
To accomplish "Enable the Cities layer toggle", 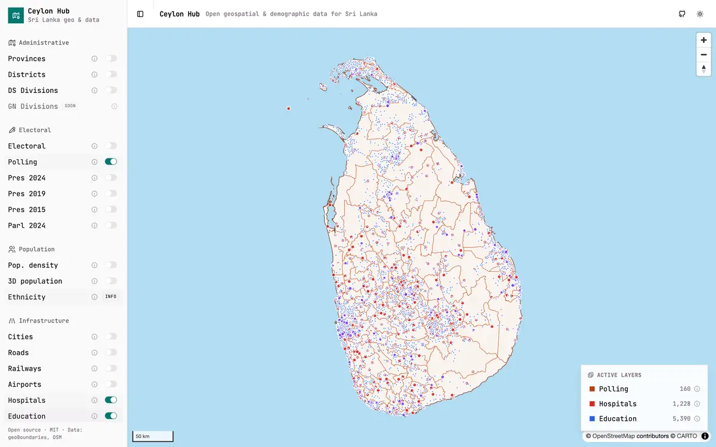I will 111,337.
